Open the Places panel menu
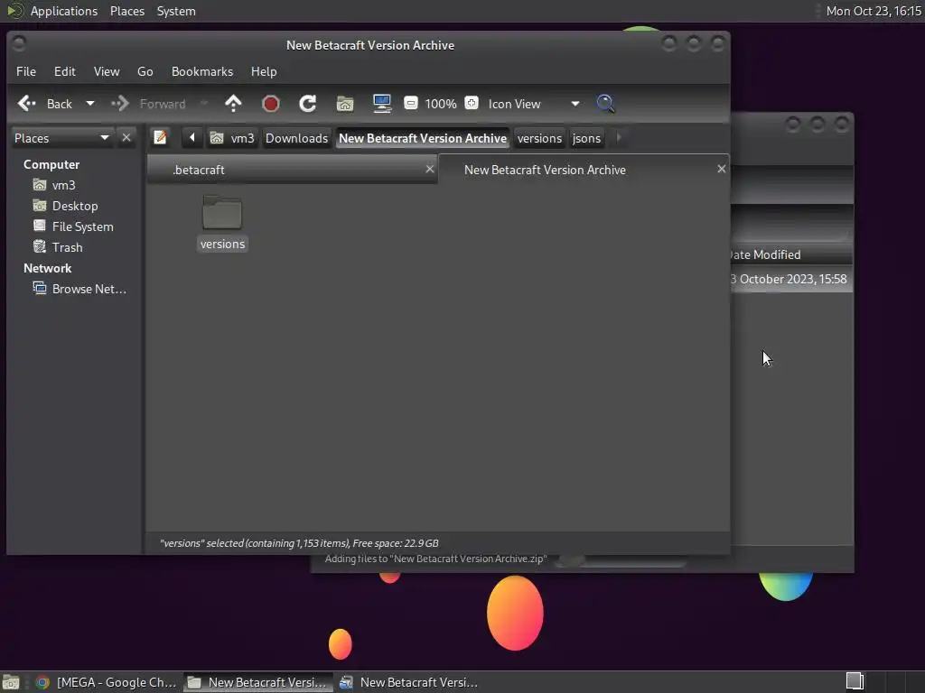Viewport: 925px width, 693px height. point(127,11)
